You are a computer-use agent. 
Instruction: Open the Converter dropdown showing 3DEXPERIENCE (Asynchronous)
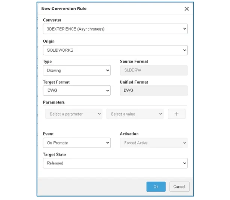click(x=115, y=29)
